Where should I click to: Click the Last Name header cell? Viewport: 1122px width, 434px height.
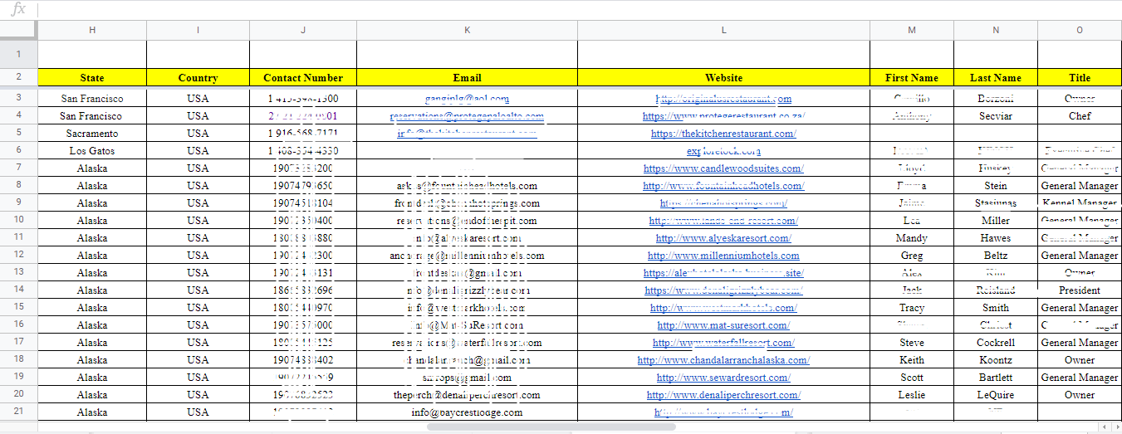tap(996, 77)
